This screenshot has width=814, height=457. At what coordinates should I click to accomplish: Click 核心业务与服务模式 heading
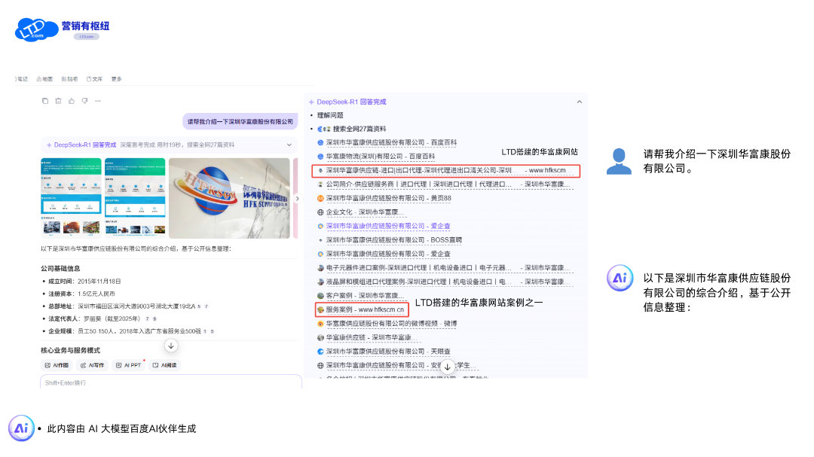click(x=71, y=351)
